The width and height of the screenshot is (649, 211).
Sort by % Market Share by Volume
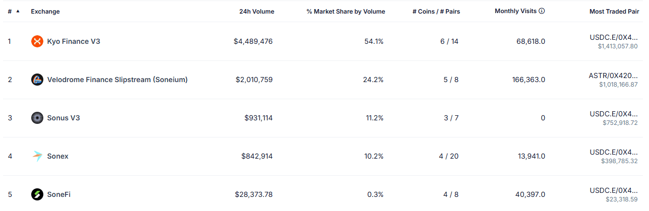[x=346, y=12]
